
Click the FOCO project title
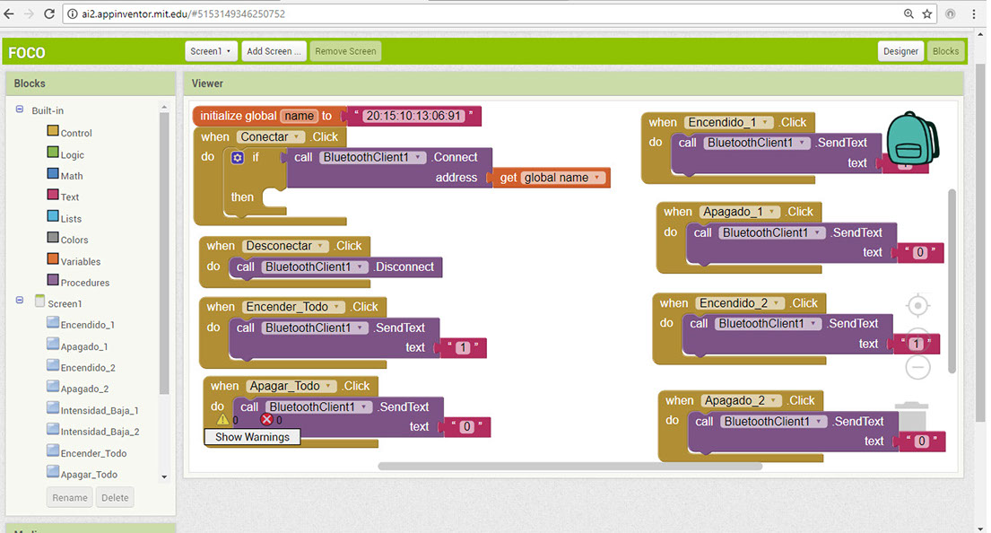tap(27, 52)
